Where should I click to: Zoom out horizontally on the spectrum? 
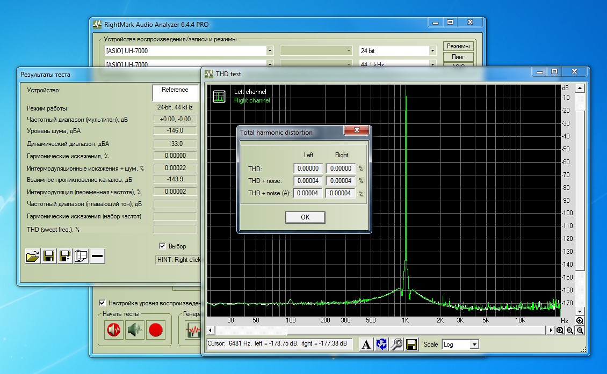pos(570,331)
